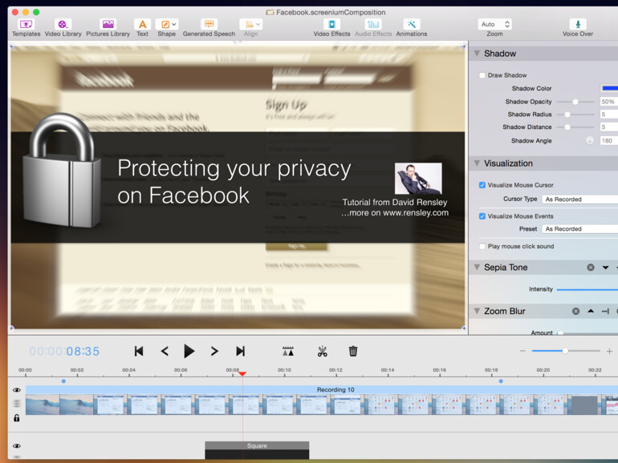Select the padlock image on canvas

[x=62, y=171]
